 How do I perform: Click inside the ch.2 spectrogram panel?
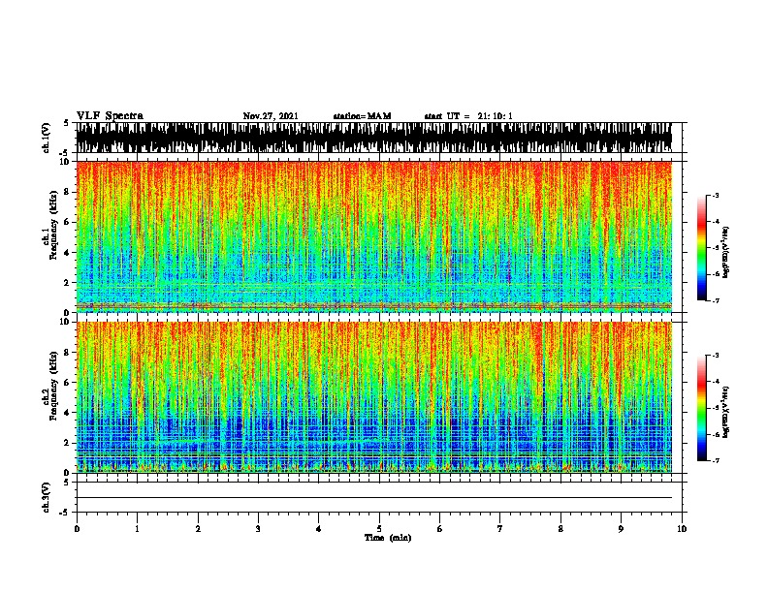click(373, 397)
